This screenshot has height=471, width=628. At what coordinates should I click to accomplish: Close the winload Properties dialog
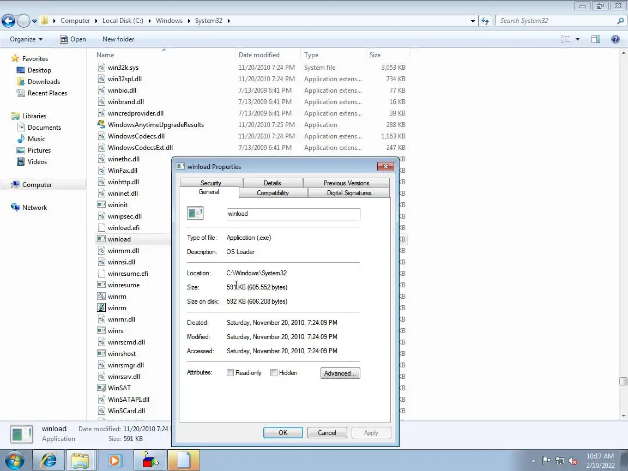point(385,167)
